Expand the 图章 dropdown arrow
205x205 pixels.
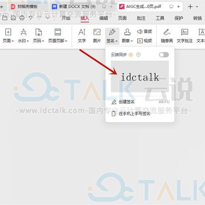(x=132, y=41)
